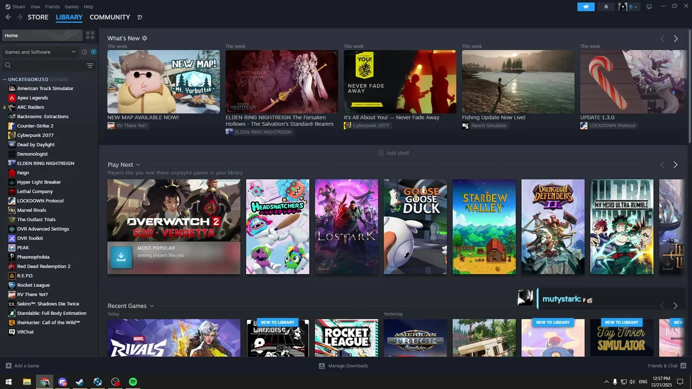Image resolution: width=692 pixels, height=389 pixels.
Task: Open Games and Software filter dropdown
Action: (x=41, y=52)
